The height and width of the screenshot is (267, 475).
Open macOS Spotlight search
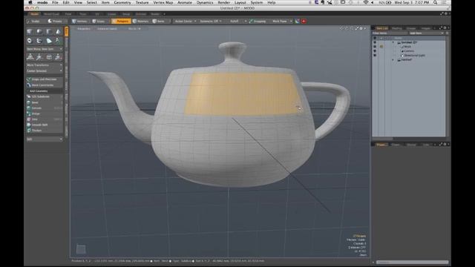pos(436,2)
